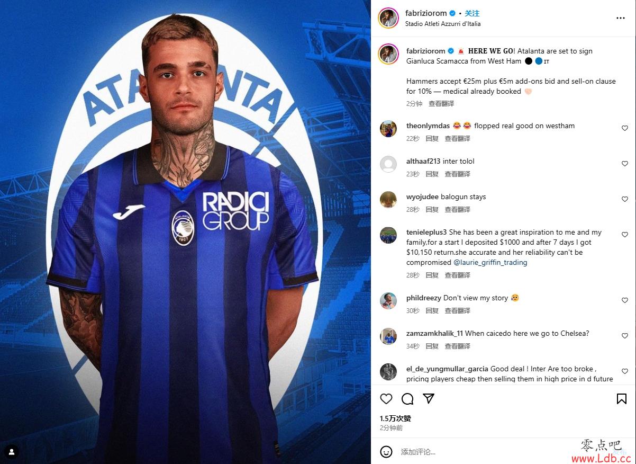View the 1.5万次赞 likes list

pyautogui.click(x=395, y=418)
